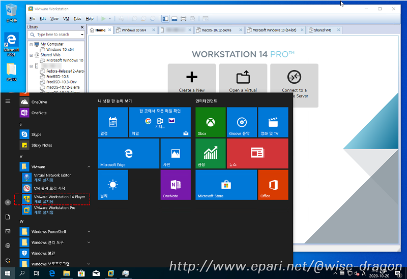Collapse the My Computer tree node
Viewport: 407px width, 279px height.
31,45
